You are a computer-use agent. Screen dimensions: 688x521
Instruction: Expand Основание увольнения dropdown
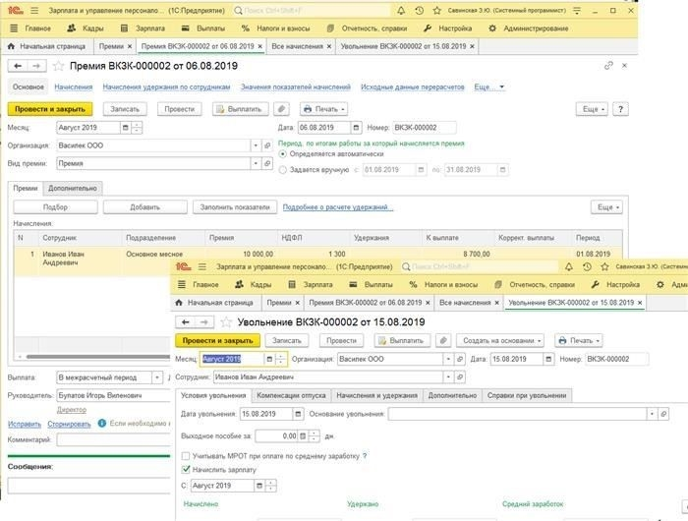tap(652, 414)
